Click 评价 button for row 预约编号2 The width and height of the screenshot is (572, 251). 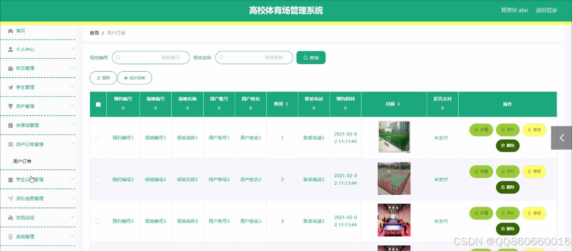(508, 172)
